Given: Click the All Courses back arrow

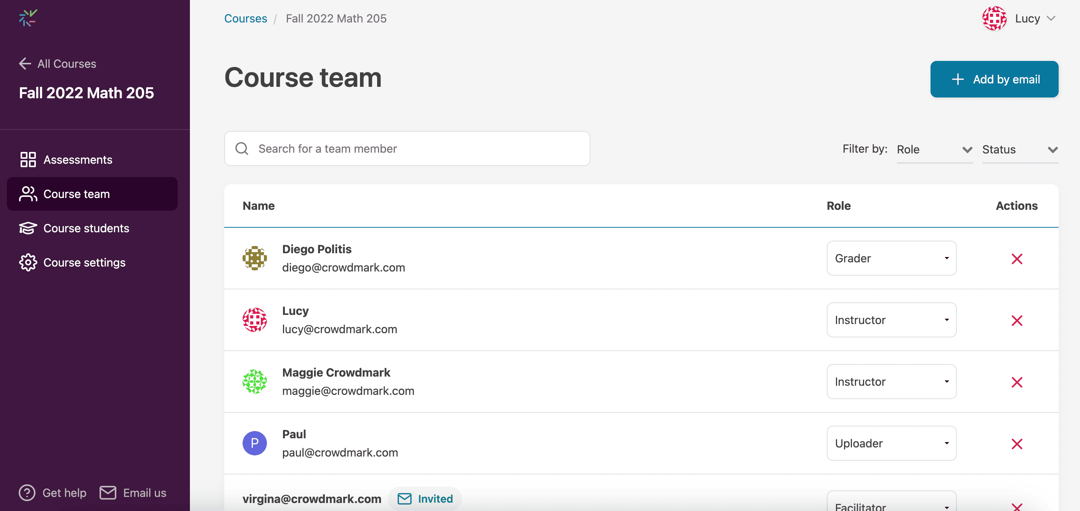Looking at the screenshot, I should point(25,64).
